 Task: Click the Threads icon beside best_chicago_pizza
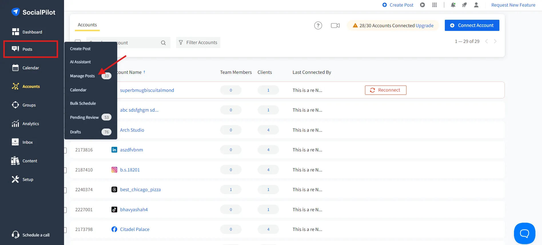pyautogui.click(x=114, y=189)
